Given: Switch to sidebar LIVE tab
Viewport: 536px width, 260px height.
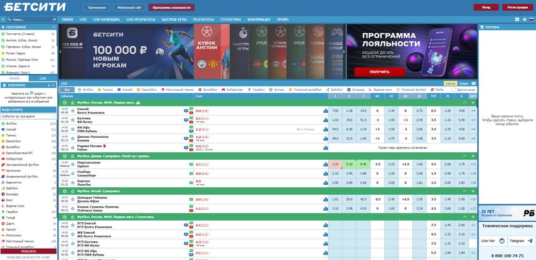Looking at the screenshot, I should [x=43, y=78].
